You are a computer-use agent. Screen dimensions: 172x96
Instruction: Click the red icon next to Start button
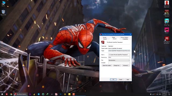click(6, 94)
